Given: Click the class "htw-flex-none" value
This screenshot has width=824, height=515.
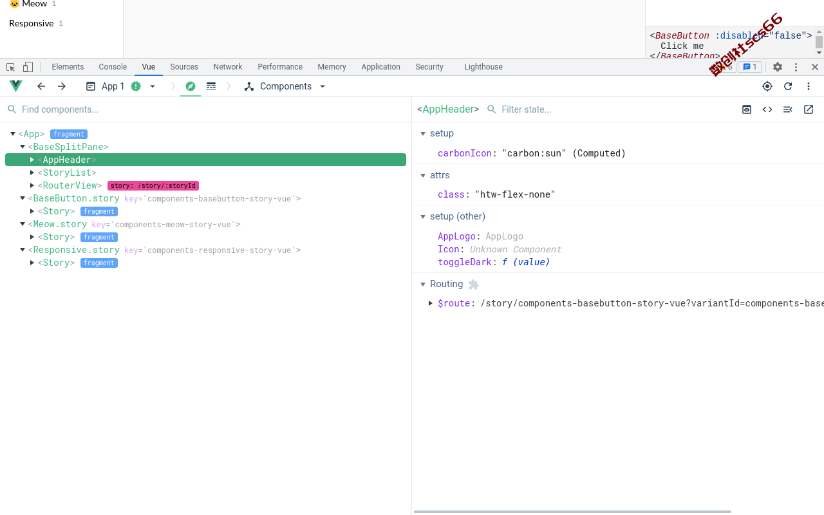Looking at the screenshot, I should click(x=515, y=194).
